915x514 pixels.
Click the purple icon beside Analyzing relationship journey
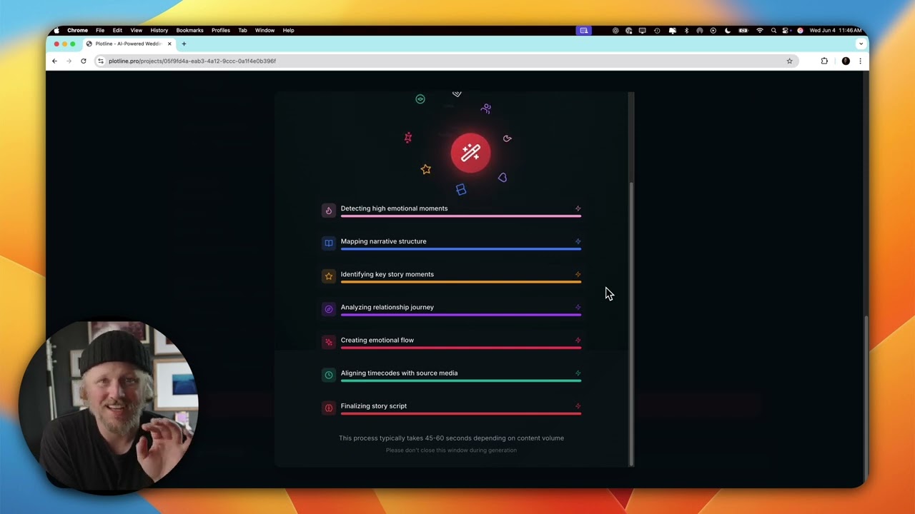pyautogui.click(x=329, y=309)
